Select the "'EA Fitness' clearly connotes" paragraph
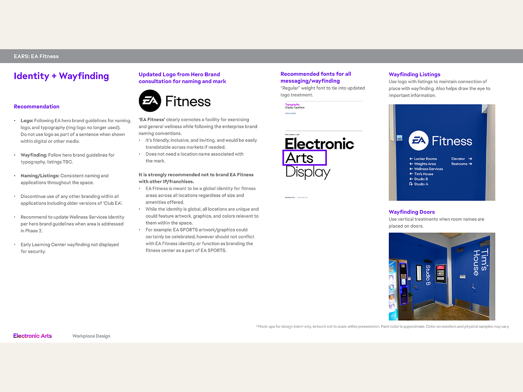The width and height of the screenshot is (523, 392). tap(198, 127)
